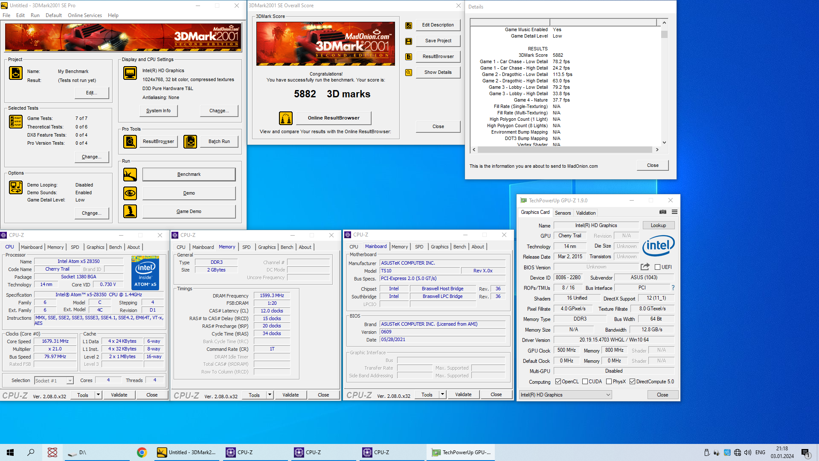Open the Graphics tab in the Memory tab window
This screenshot has width=819, height=461.
pos(267,247)
